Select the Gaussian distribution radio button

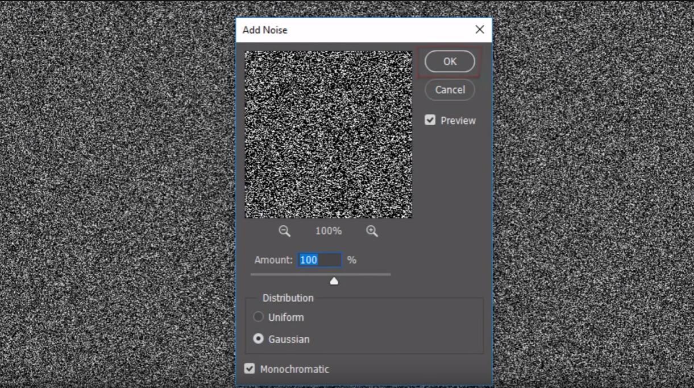(259, 339)
